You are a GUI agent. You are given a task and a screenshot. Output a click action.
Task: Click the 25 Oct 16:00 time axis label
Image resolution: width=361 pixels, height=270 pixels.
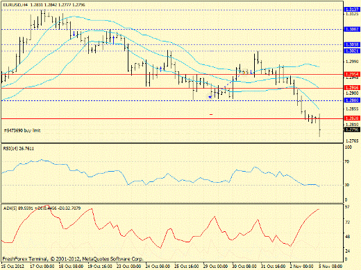(187, 267)
